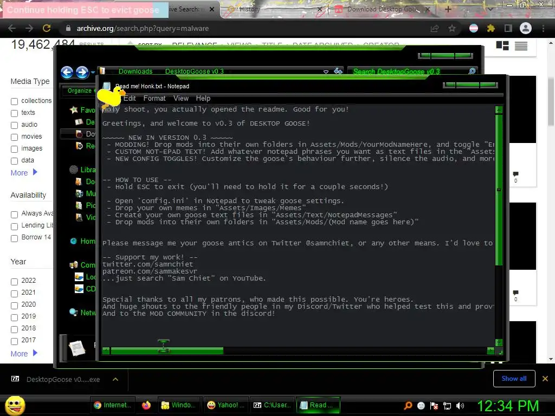This screenshot has width=555, height=416.
Task: Open a new browser tab
Action: pos(448,9)
